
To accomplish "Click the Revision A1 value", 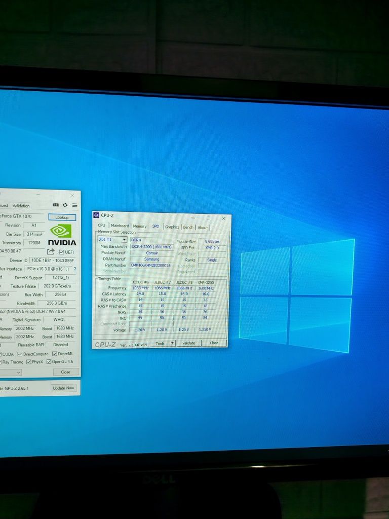I will pos(34,226).
